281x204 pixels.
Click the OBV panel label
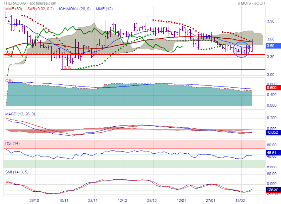(x=9, y=81)
